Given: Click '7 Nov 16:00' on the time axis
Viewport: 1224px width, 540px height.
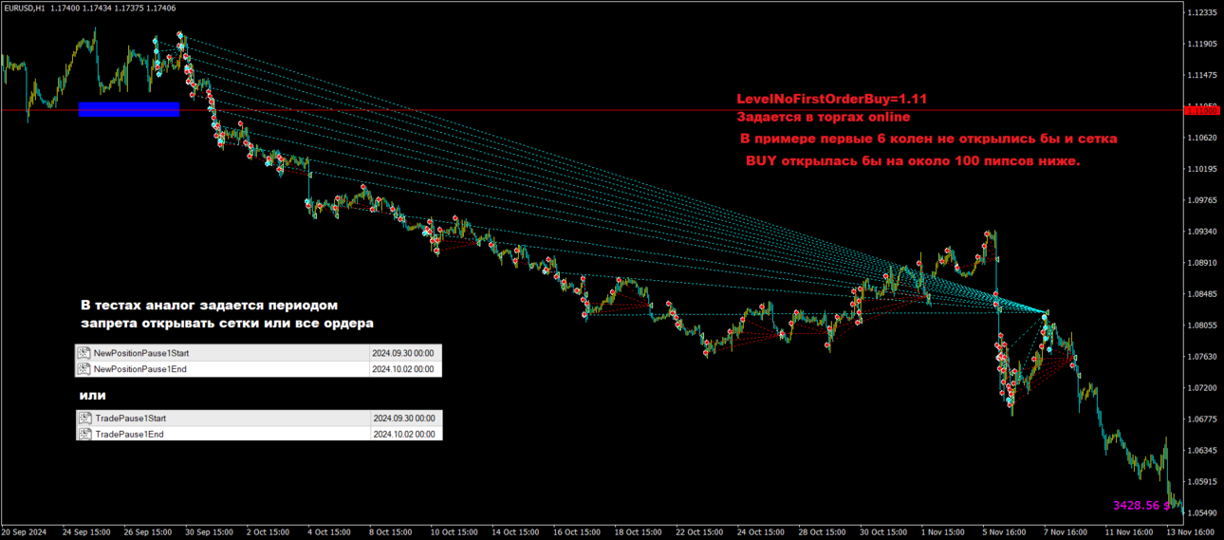Looking at the screenshot, I should click(x=1066, y=532).
